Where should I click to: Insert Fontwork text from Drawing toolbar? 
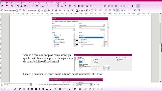[94, 89]
